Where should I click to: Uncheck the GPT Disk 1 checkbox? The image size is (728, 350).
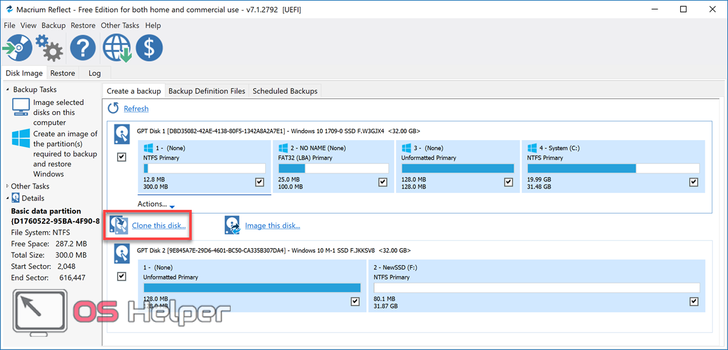click(122, 157)
